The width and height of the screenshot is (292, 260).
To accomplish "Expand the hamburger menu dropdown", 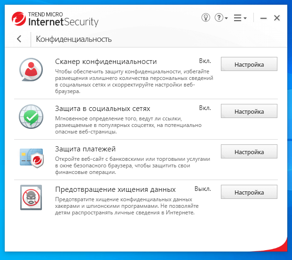I will click(240, 18).
